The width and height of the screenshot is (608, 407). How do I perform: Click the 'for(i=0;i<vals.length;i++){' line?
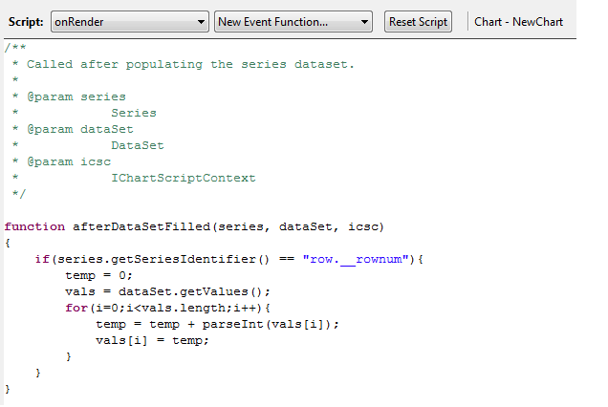click(167, 309)
